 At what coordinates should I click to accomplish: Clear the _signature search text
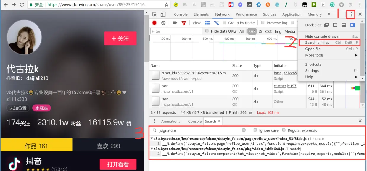point(244,130)
